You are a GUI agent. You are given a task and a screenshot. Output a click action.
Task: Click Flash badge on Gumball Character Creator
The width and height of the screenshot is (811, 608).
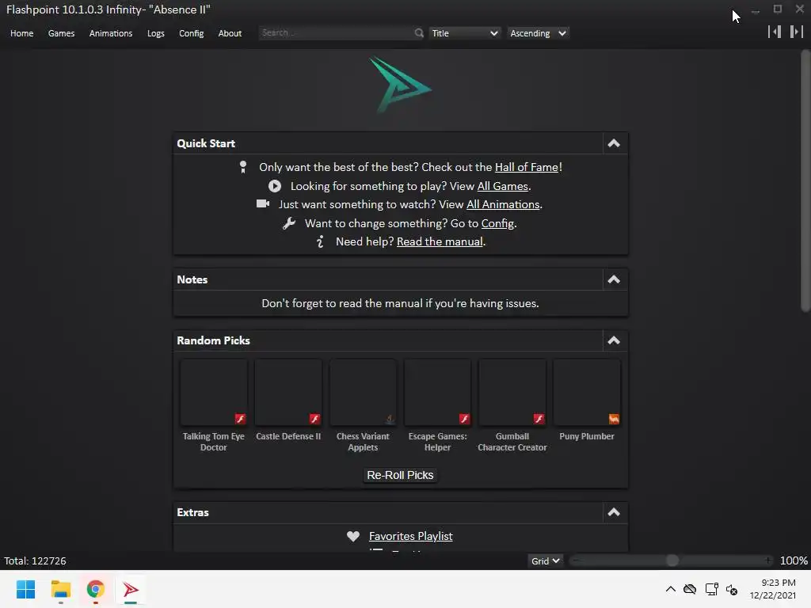539,419
